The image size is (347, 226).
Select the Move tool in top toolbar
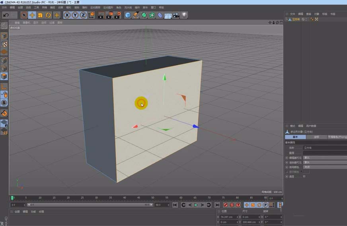coord(32,15)
